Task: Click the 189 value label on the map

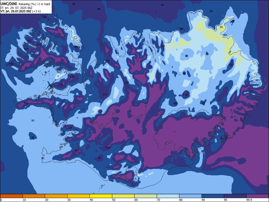Action: [225, 35]
